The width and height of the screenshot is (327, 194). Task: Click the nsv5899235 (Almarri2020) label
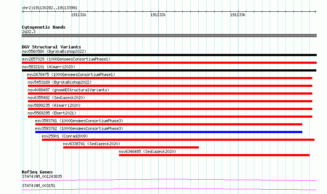click(54, 105)
